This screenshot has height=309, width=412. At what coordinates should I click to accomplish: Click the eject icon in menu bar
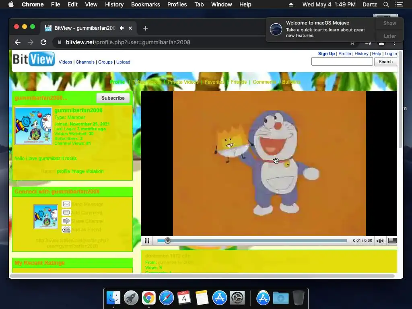[x=291, y=4]
